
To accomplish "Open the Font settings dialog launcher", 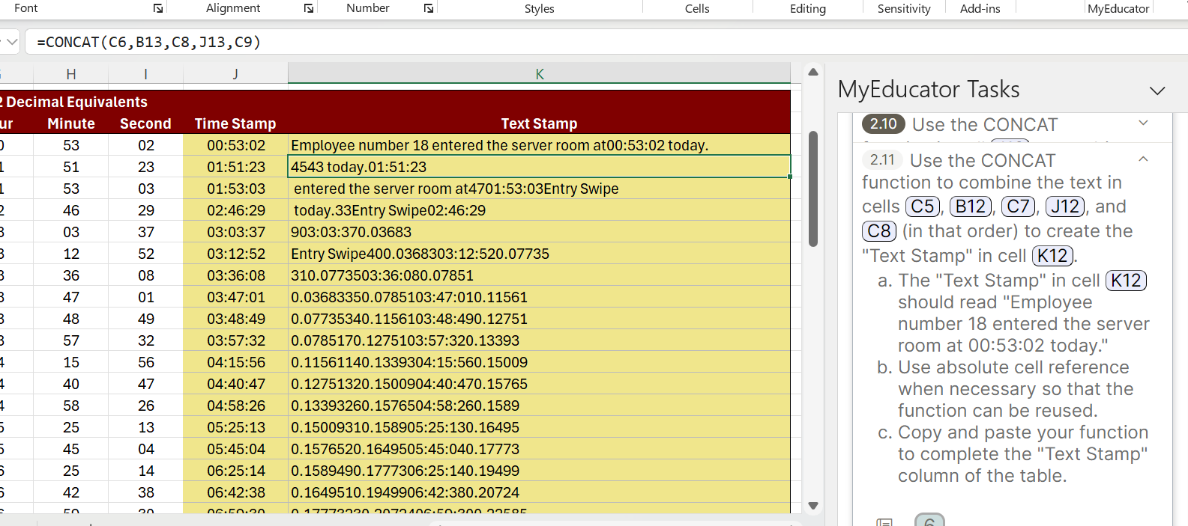I will pyautogui.click(x=158, y=8).
